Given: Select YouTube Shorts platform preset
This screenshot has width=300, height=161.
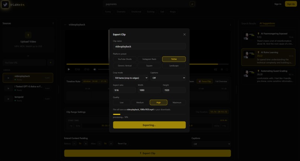Looking at the screenshot, I should point(125,59).
